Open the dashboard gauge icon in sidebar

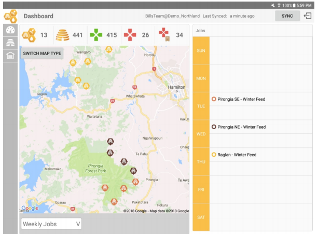(x=10, y=30)
